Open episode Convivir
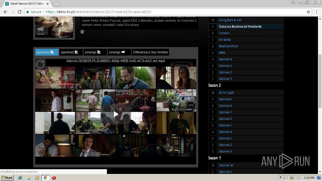Screen dimensions: 322x181 pos(224,33)
